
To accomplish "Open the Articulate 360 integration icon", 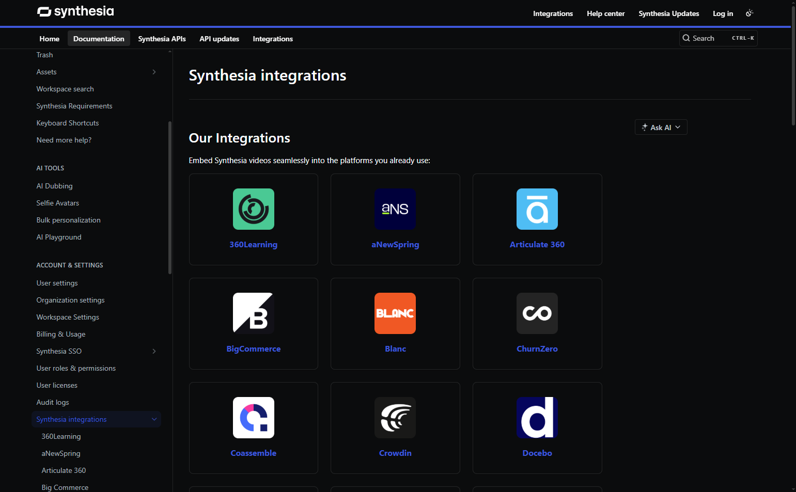I will (537, 209).
